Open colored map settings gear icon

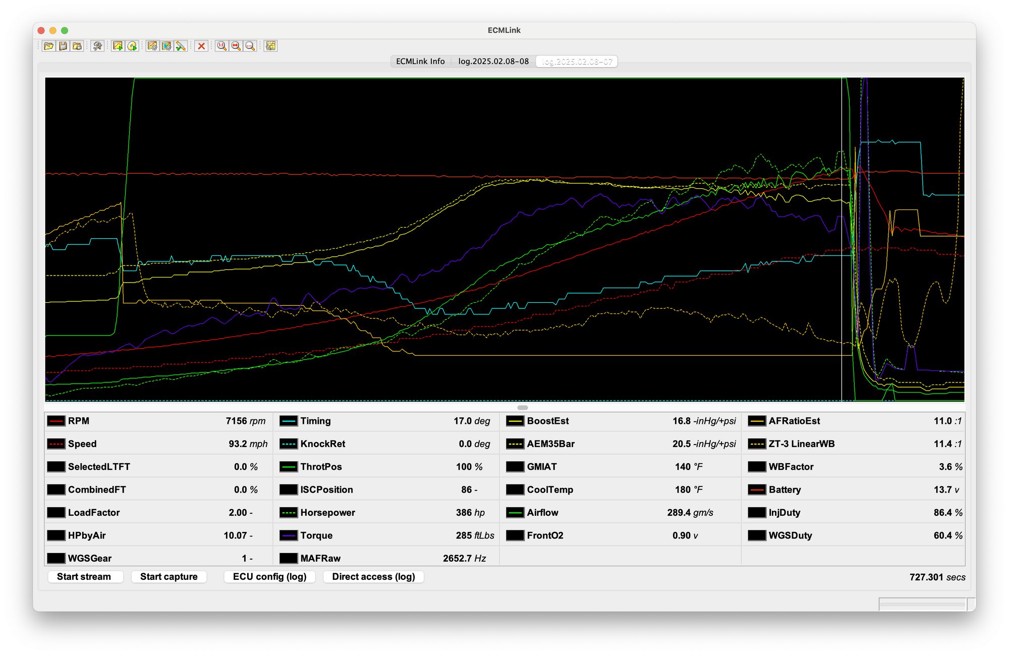(x=166, y=46)
